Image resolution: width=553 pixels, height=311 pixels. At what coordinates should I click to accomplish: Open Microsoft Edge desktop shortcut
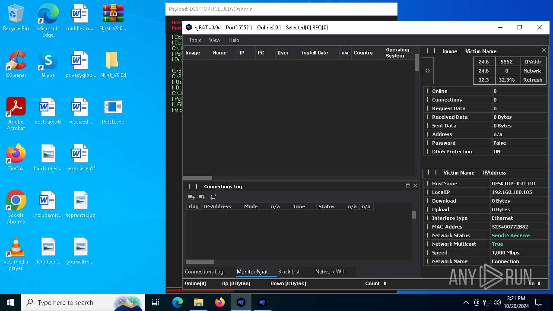(x=48, y=21)
